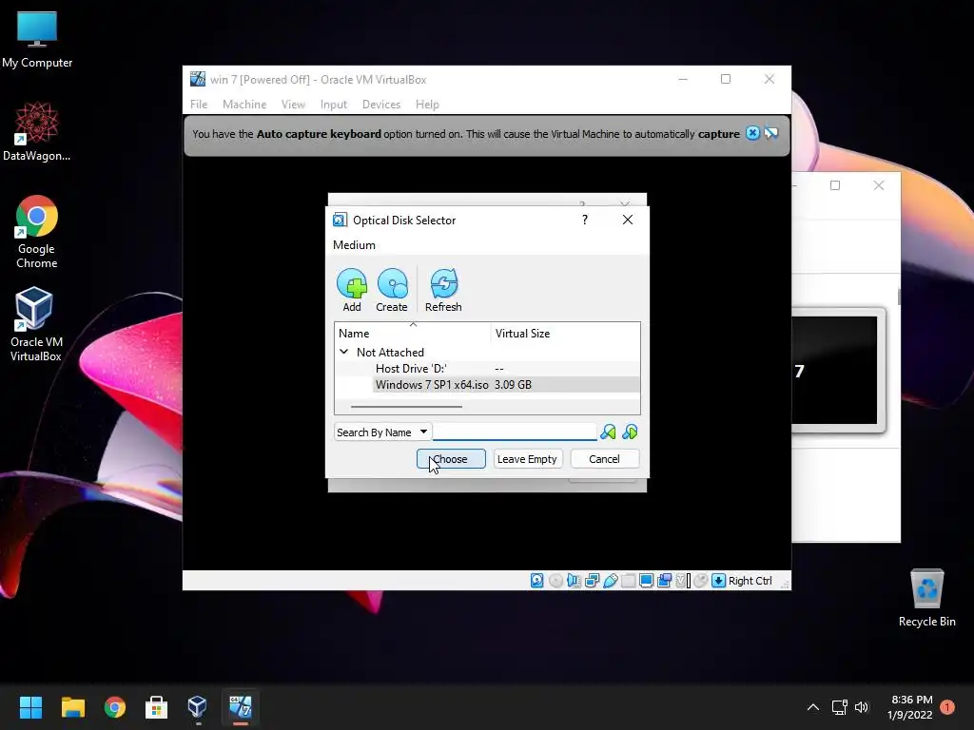Click the optical drive indicator in status bar
Image resolution: width=974 pixels, height=730 pixels.
555,581
